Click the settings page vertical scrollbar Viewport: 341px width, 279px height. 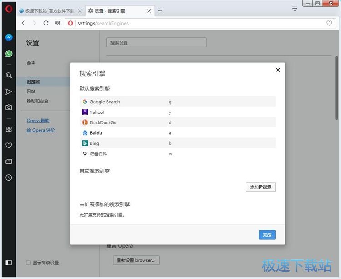(x=336, y=88)
